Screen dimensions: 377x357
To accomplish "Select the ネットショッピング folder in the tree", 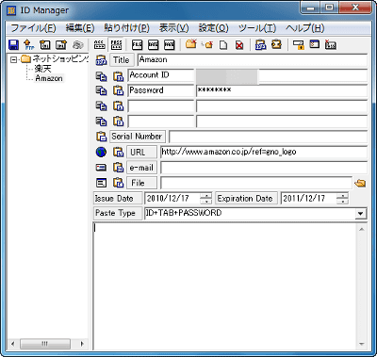I will 60,59.
